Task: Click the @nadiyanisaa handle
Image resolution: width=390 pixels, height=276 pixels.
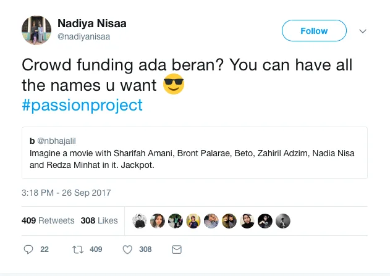Action: [x=85, y=36]
